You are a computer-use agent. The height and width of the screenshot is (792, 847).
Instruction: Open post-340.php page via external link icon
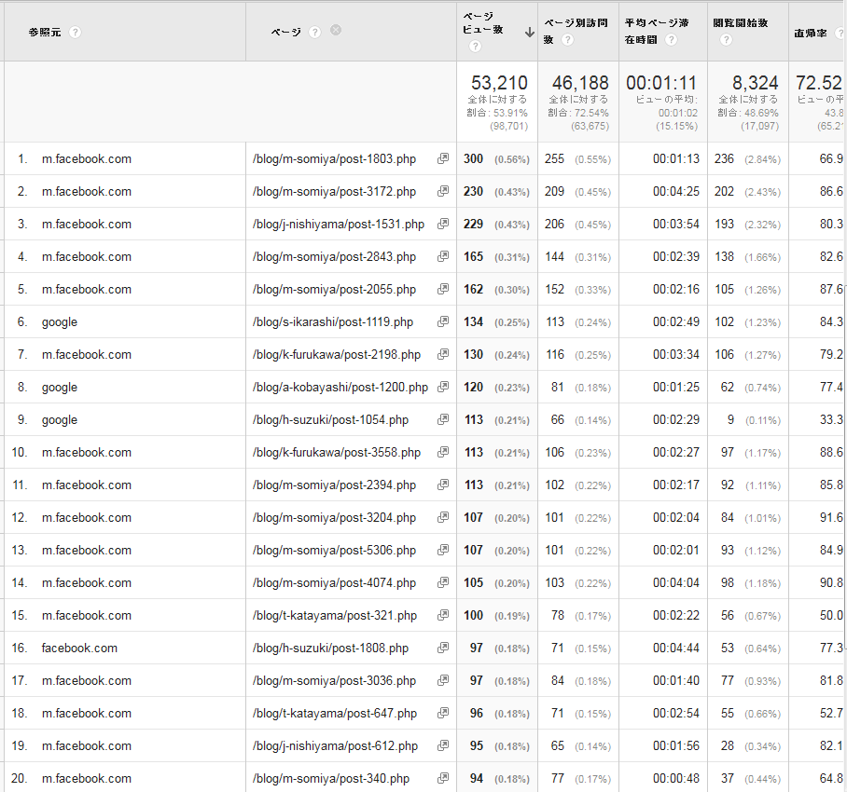click(x=443, y=778)
